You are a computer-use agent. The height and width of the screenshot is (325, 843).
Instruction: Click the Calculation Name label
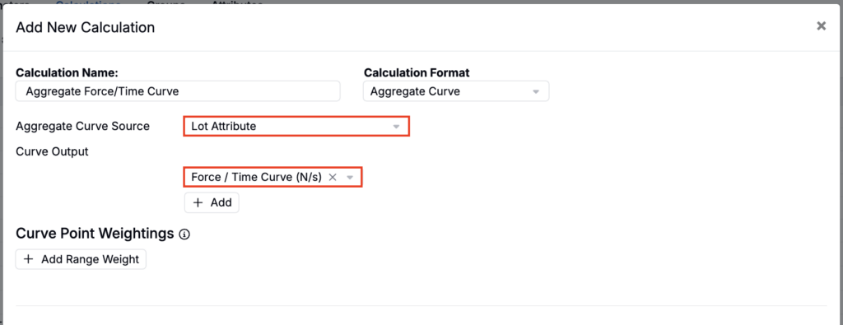[x=67, y=72]
